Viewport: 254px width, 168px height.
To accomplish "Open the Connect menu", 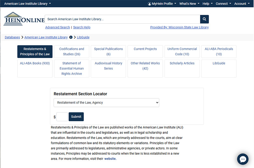I will pos(223,3).
